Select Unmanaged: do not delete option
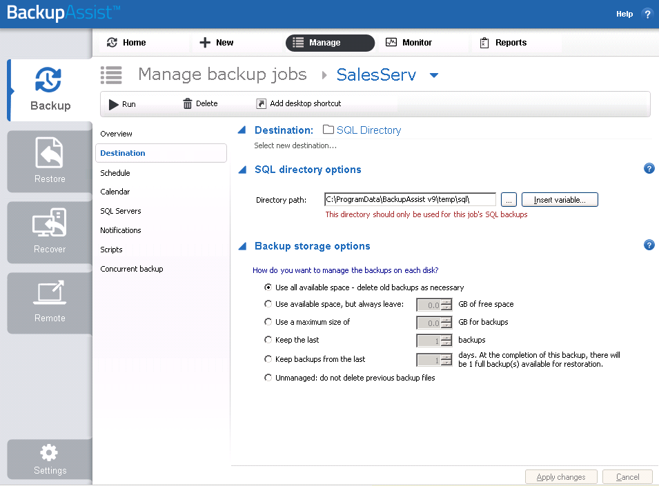659x486 pixels. [x=268, y=378]
